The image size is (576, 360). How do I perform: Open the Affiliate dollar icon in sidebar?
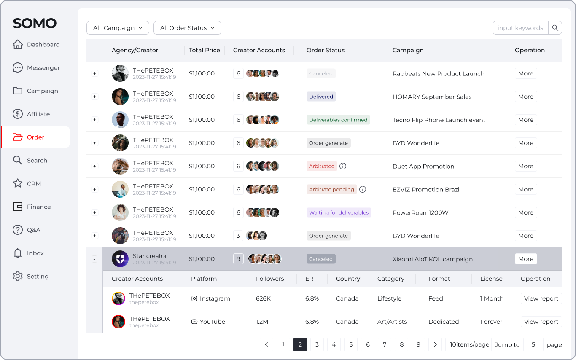tap(18, 114)
